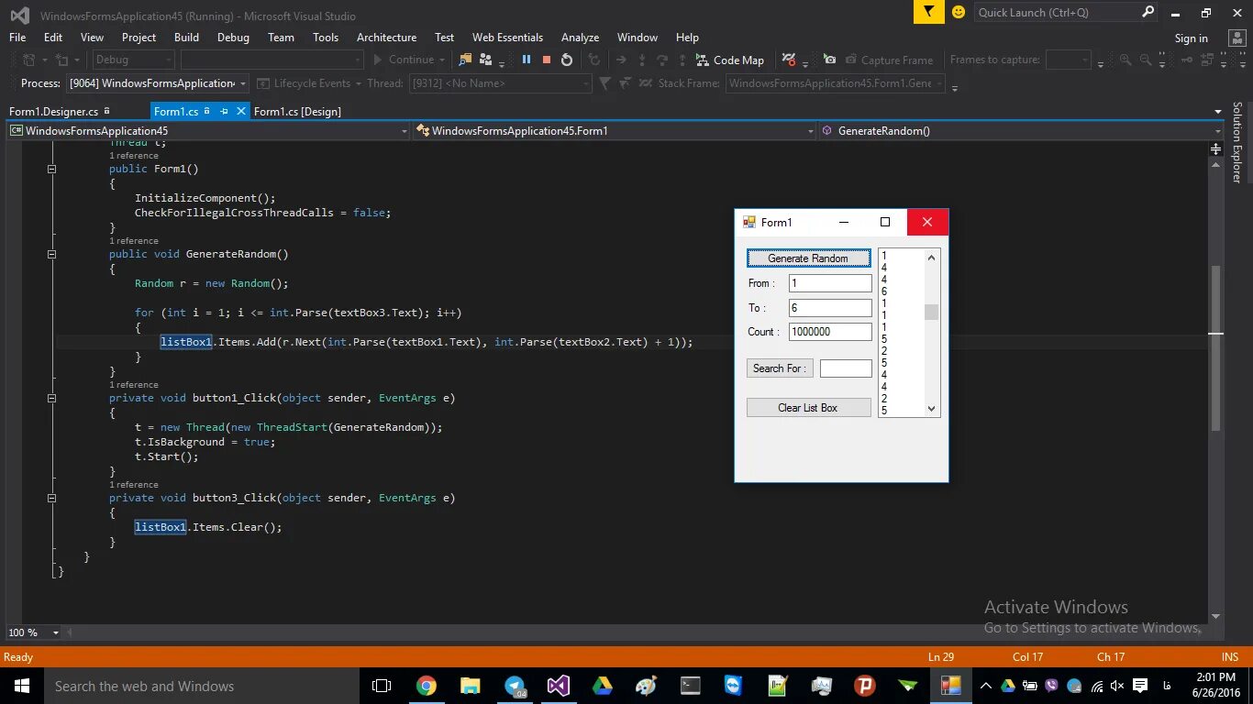Click the notifications flag icon
The image size is (1253, 704).
pyautogui.click(x=928, y=12)
